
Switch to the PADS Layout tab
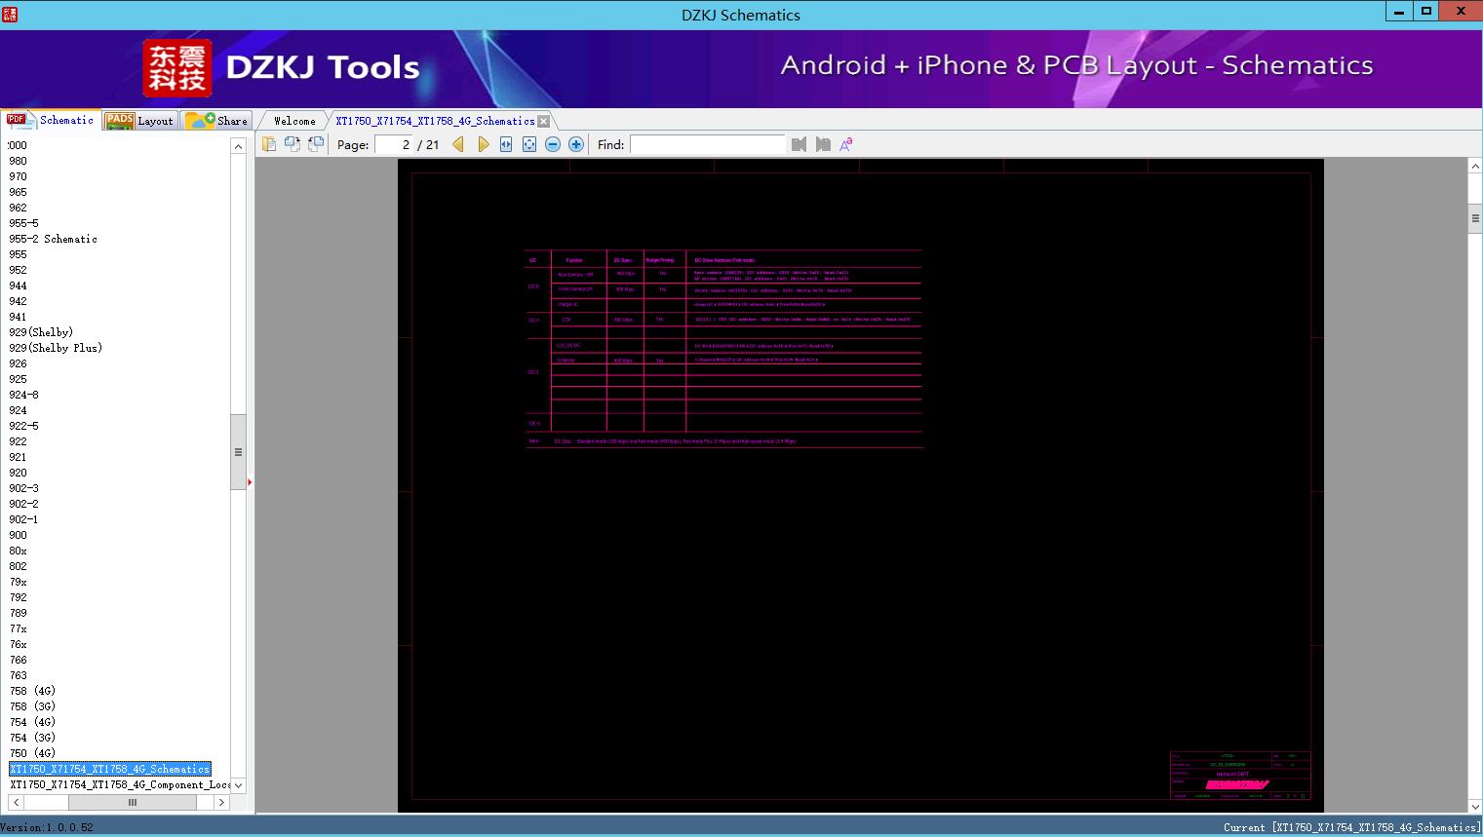click(x=139, y=121)
